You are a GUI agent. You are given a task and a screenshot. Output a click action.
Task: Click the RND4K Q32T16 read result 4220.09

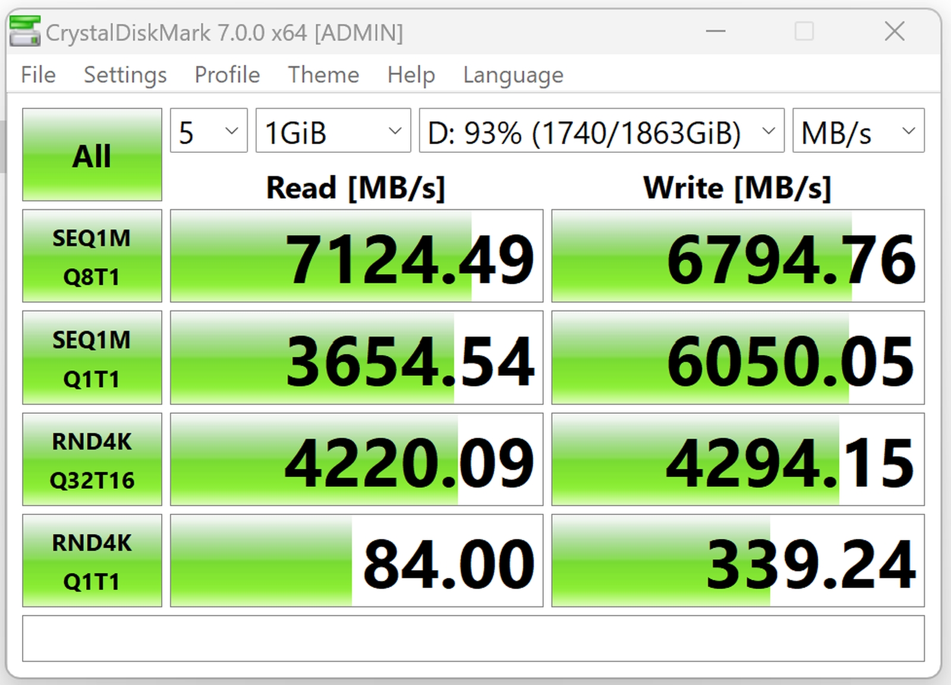[357, 459]
